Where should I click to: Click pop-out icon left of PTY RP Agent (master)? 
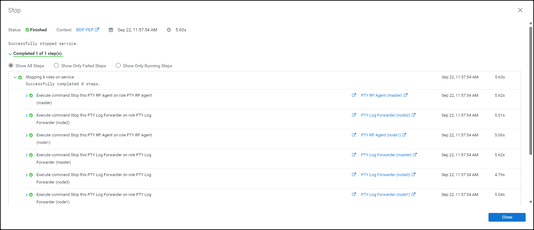coord(354,95)
